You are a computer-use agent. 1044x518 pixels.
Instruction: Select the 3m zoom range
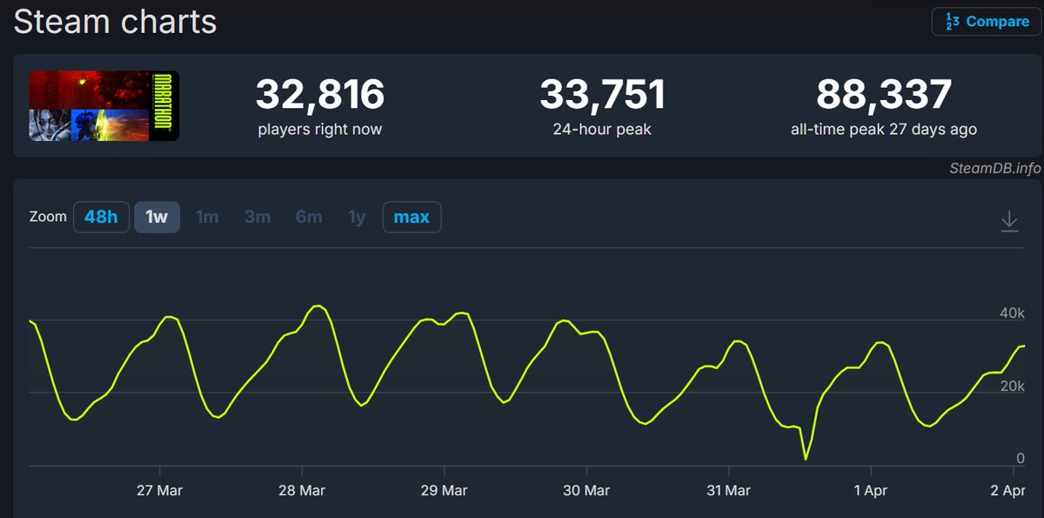[x=258, y=217]
